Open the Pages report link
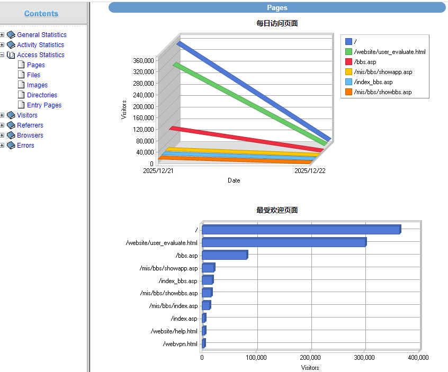The width and height of the screenshot is (448, 372). [35, 65]
